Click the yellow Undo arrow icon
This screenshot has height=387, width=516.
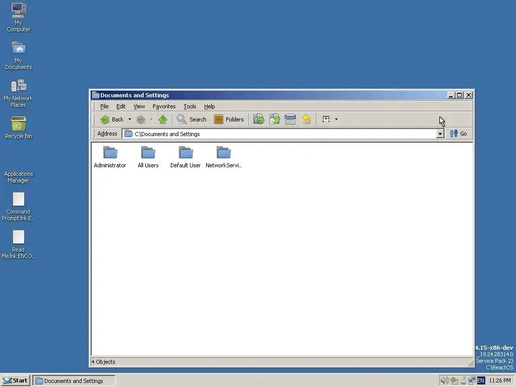(306, 119)
